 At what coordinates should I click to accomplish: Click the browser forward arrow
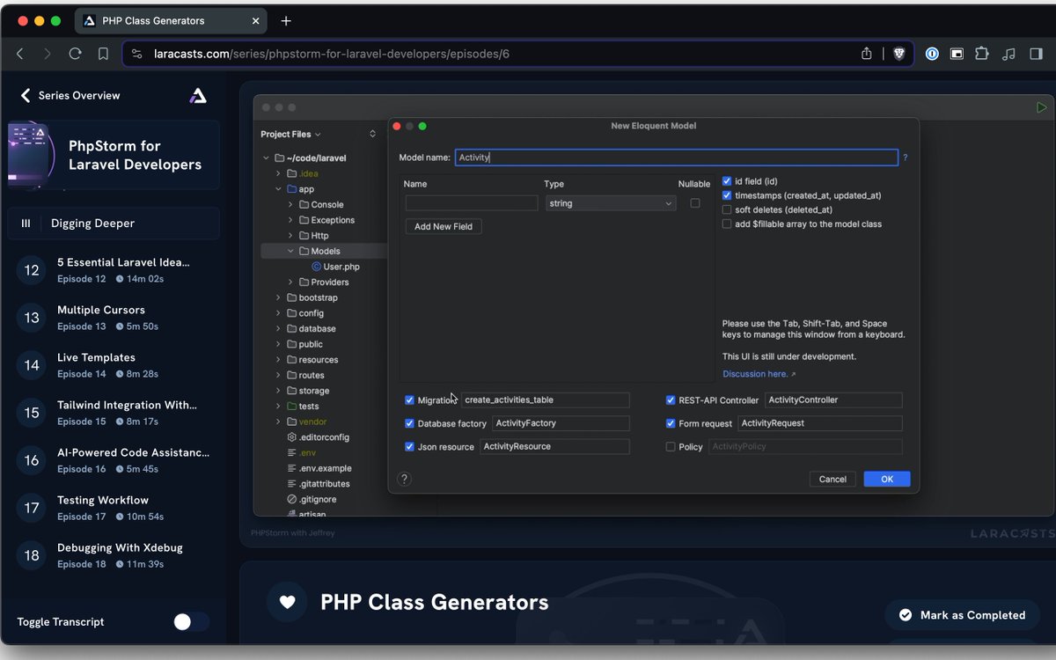coord(48,54)
